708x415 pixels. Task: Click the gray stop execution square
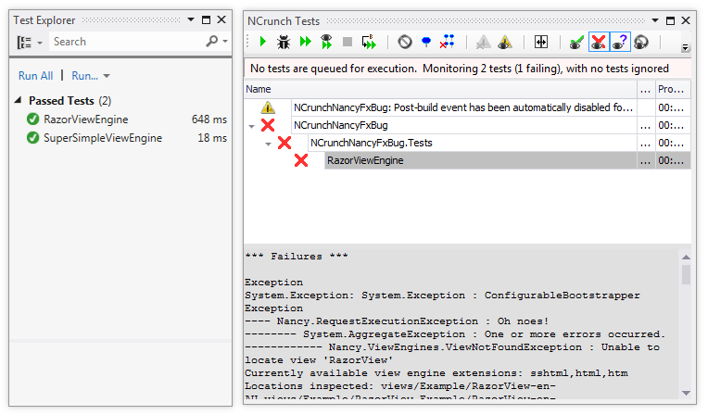point(348,42)
